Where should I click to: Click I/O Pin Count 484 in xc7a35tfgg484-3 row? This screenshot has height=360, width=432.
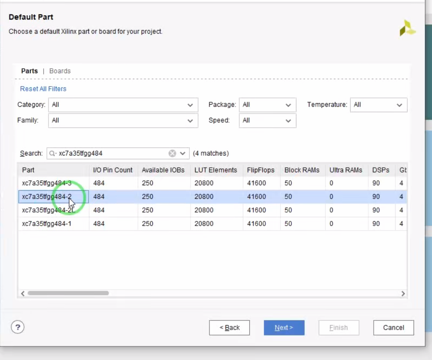99,183
